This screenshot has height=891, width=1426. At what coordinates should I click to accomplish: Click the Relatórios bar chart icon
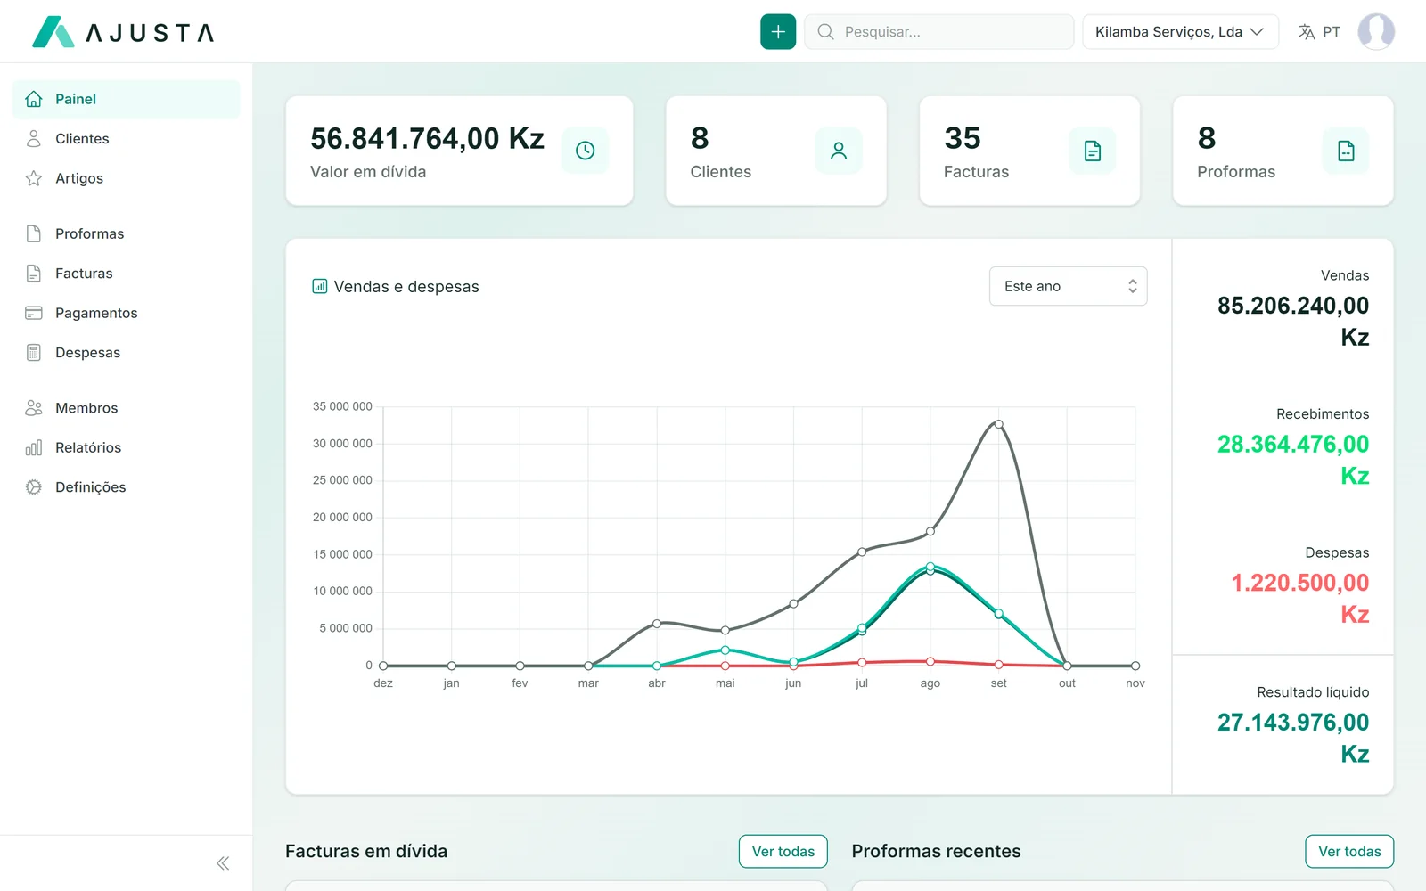tap(34, 447)
